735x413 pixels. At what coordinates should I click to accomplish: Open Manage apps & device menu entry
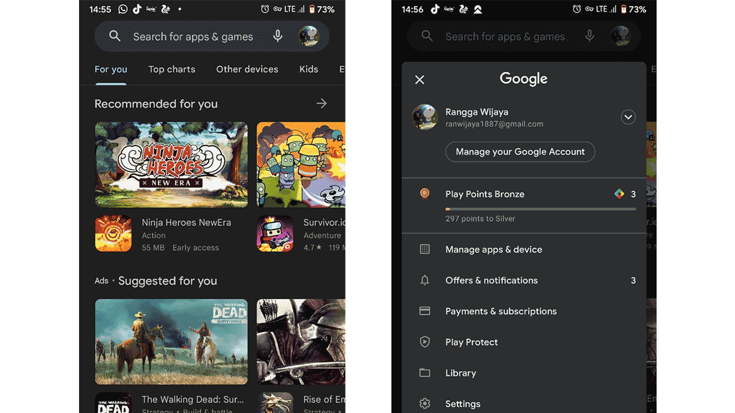524,249
